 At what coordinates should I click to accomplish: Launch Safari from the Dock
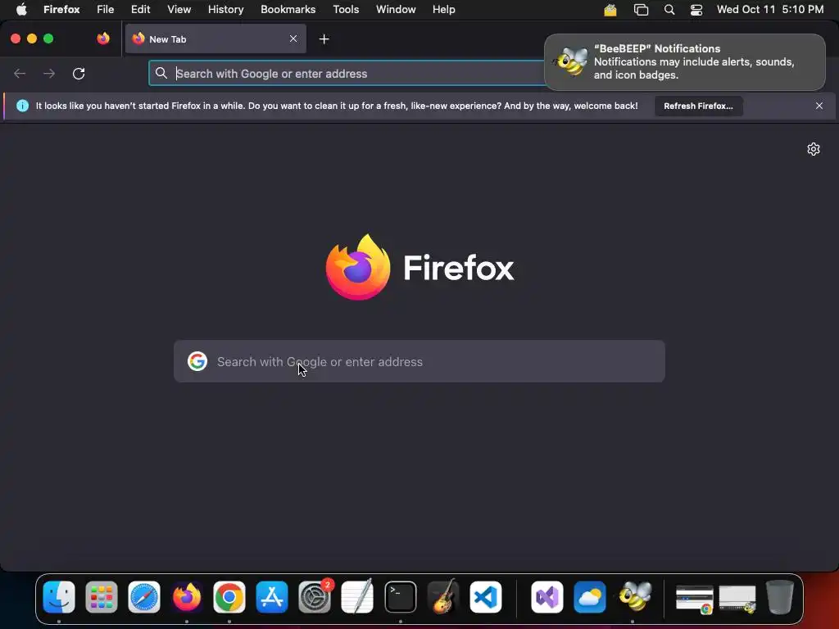click(144, 597)
